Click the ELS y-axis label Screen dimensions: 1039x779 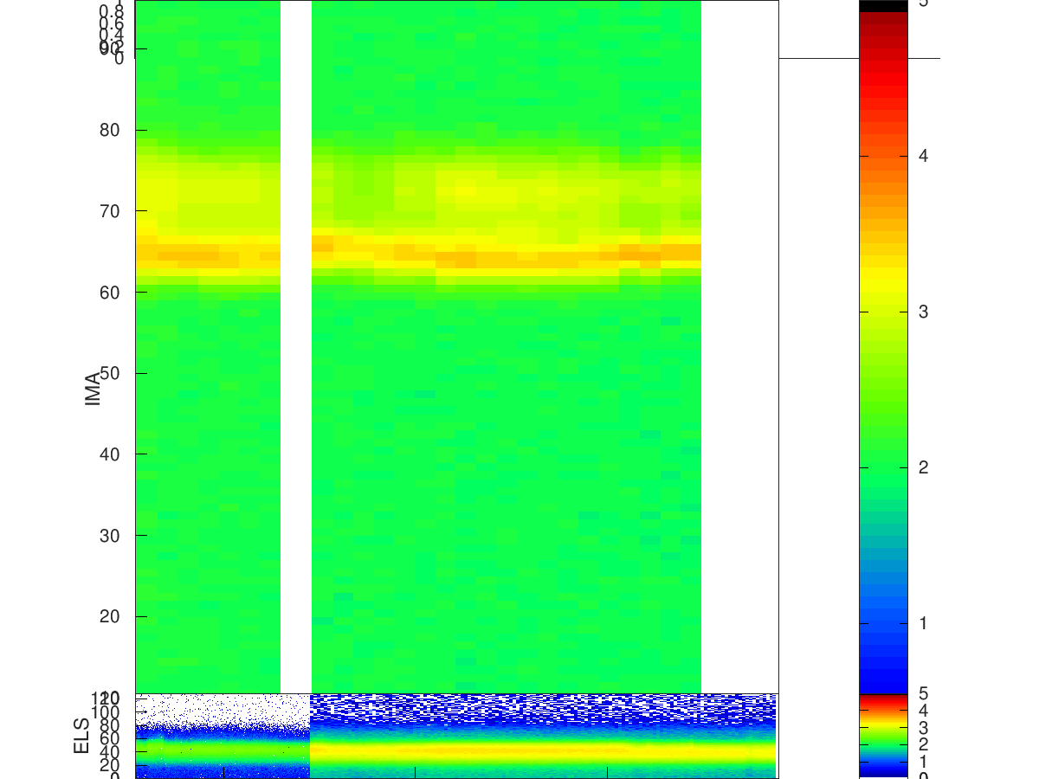click(x=82, y=735)
